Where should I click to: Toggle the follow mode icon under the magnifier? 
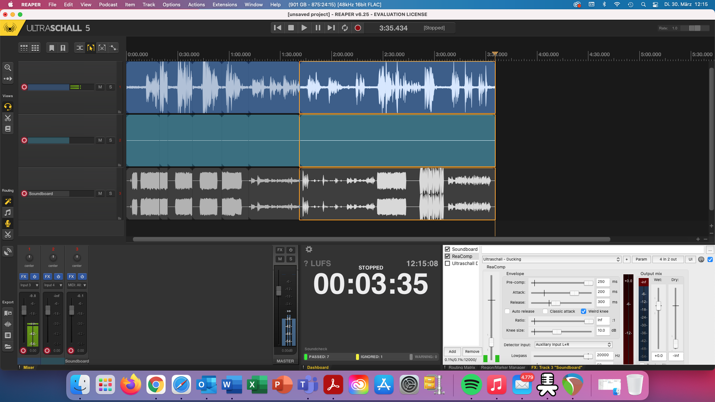click(x=7, y=79)
